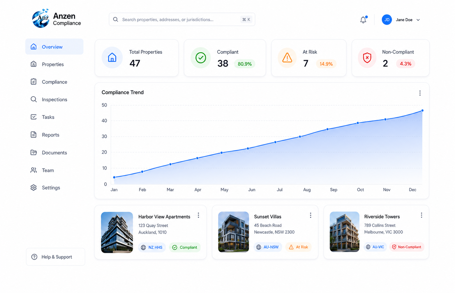This screenshot has height=293, width=455.
Task: Click the December data point on trend chart
Action: (x=422, y=111)
